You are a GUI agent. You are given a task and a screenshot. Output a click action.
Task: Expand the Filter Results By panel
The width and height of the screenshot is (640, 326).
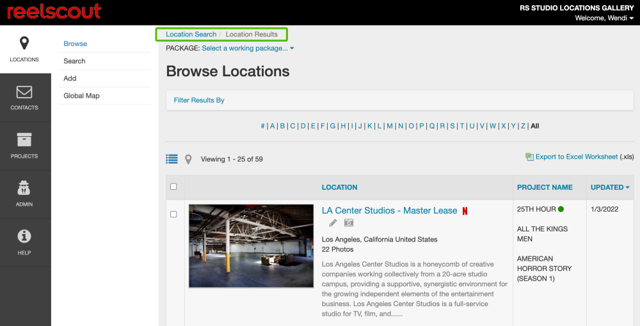[x=399, y=100]
